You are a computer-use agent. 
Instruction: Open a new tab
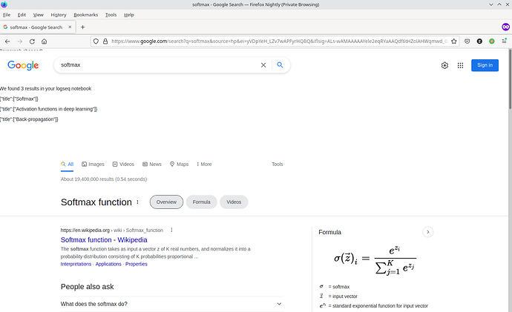tap(82, 27)
